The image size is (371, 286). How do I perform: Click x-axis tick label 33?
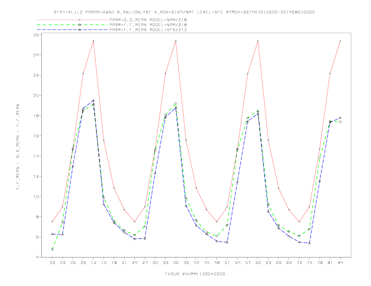click(165, 263)
